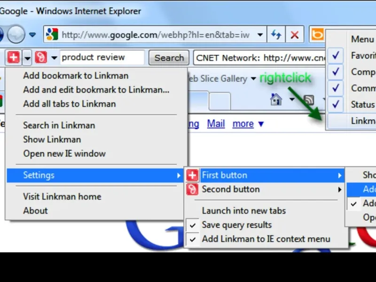This screenshot has width=376, height=282.
Task: Open the Mail link on Google page
Action: pyautogui.click(x=216, y=124)
